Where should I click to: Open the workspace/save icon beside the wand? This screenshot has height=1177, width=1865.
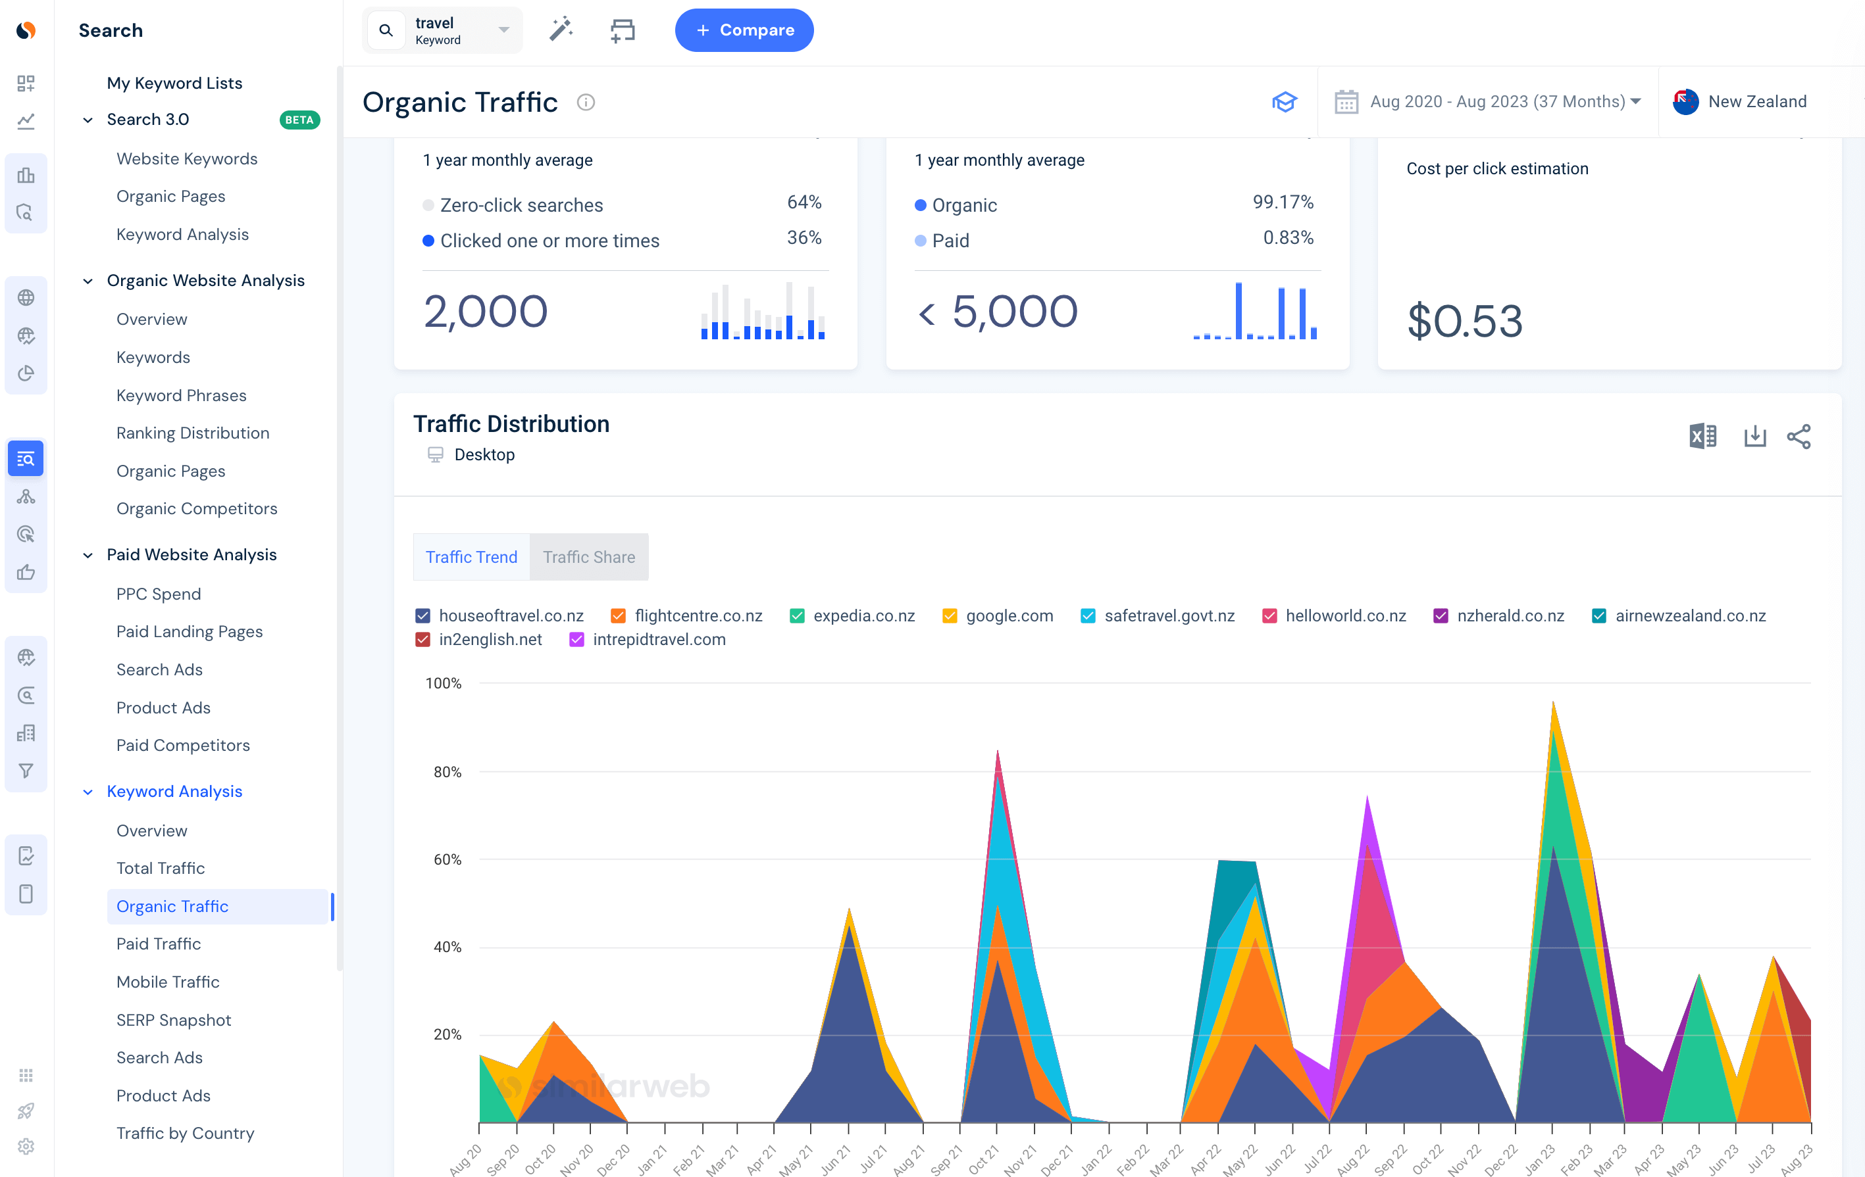(622, 30)
